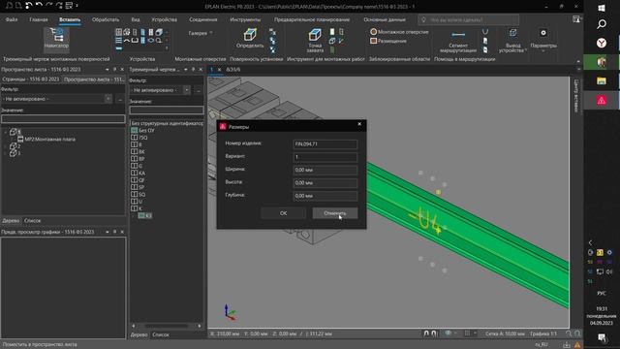The height and width of the screenshot is (349, 620).
Task: Activate Сегмент маршрутизации tool
Action: pos(458,42)
